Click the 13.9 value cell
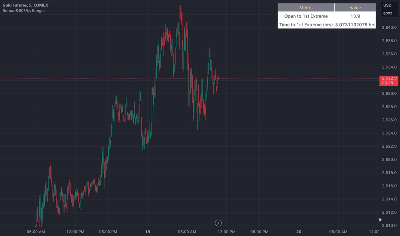The height and width of the screenshot is (236, 400). coord(355,16)
